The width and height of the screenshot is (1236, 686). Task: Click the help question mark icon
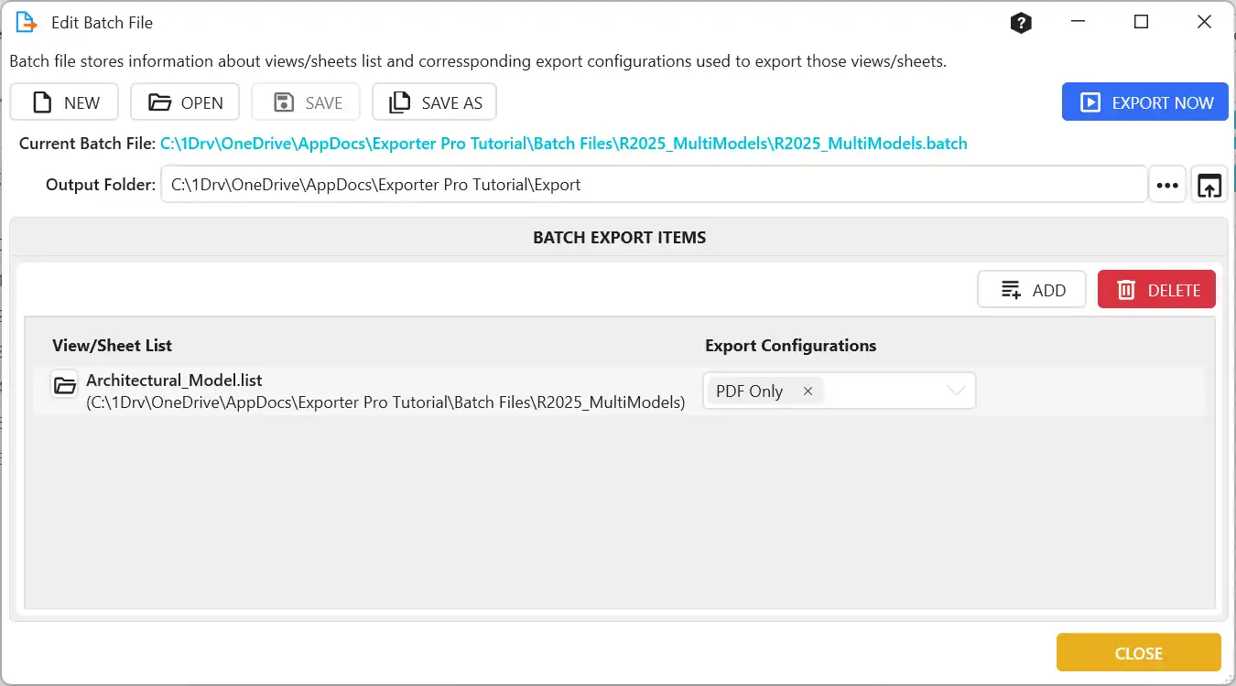1021,23
